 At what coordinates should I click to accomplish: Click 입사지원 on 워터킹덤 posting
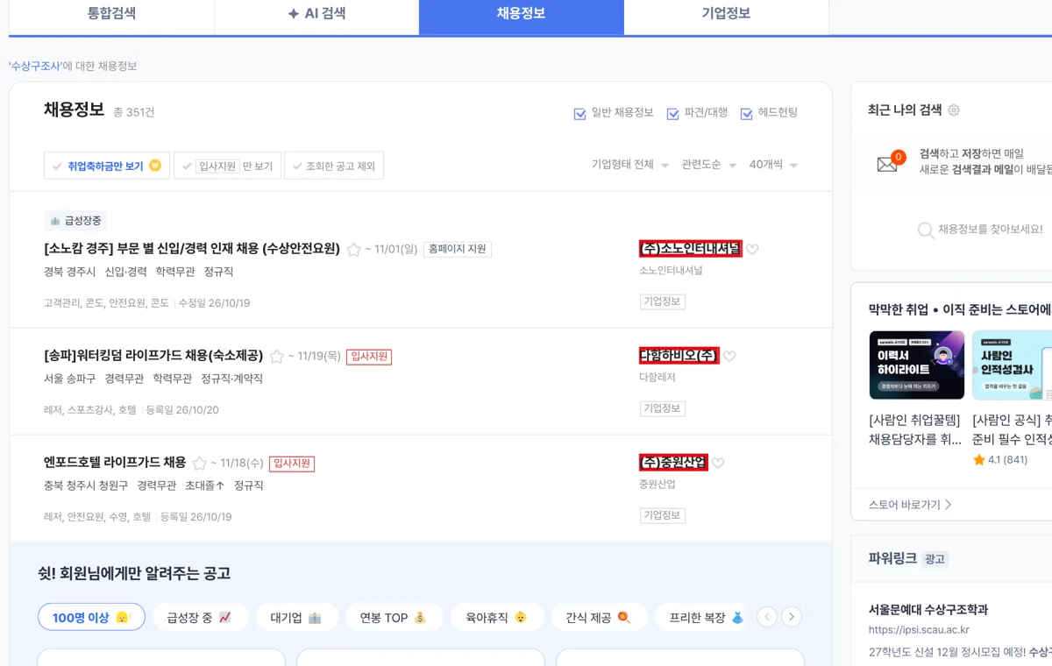369,357
